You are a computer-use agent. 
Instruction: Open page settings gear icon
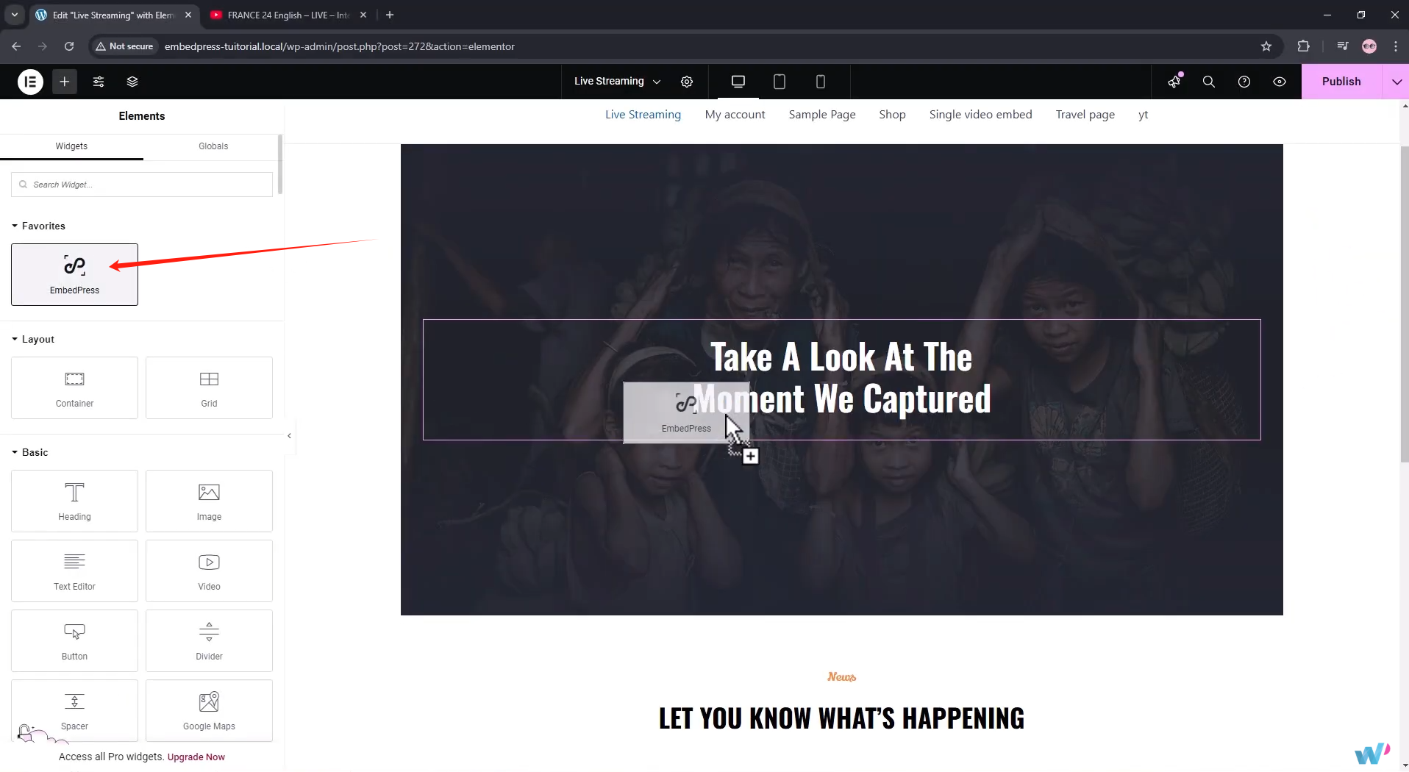click(687, 82)
